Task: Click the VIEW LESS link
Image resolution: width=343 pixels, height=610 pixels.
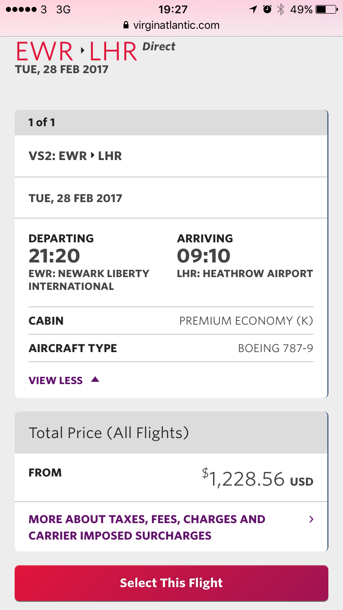Action: [56, 380]
